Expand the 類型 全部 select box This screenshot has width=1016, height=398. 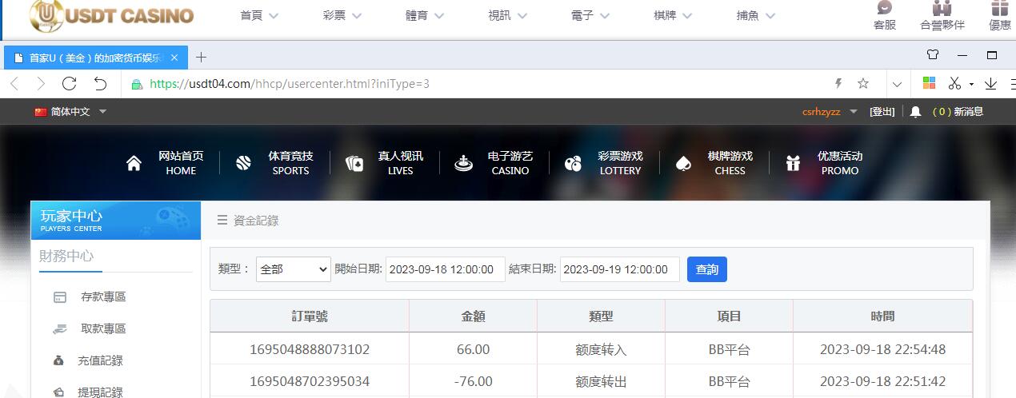tap(294, 269)
